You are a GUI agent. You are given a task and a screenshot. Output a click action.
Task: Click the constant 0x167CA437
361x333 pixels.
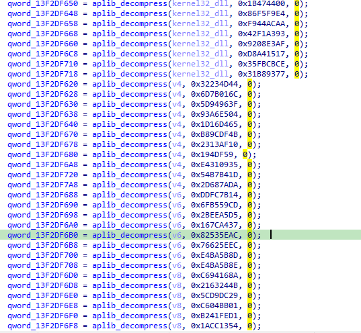[x=214, y=226]
